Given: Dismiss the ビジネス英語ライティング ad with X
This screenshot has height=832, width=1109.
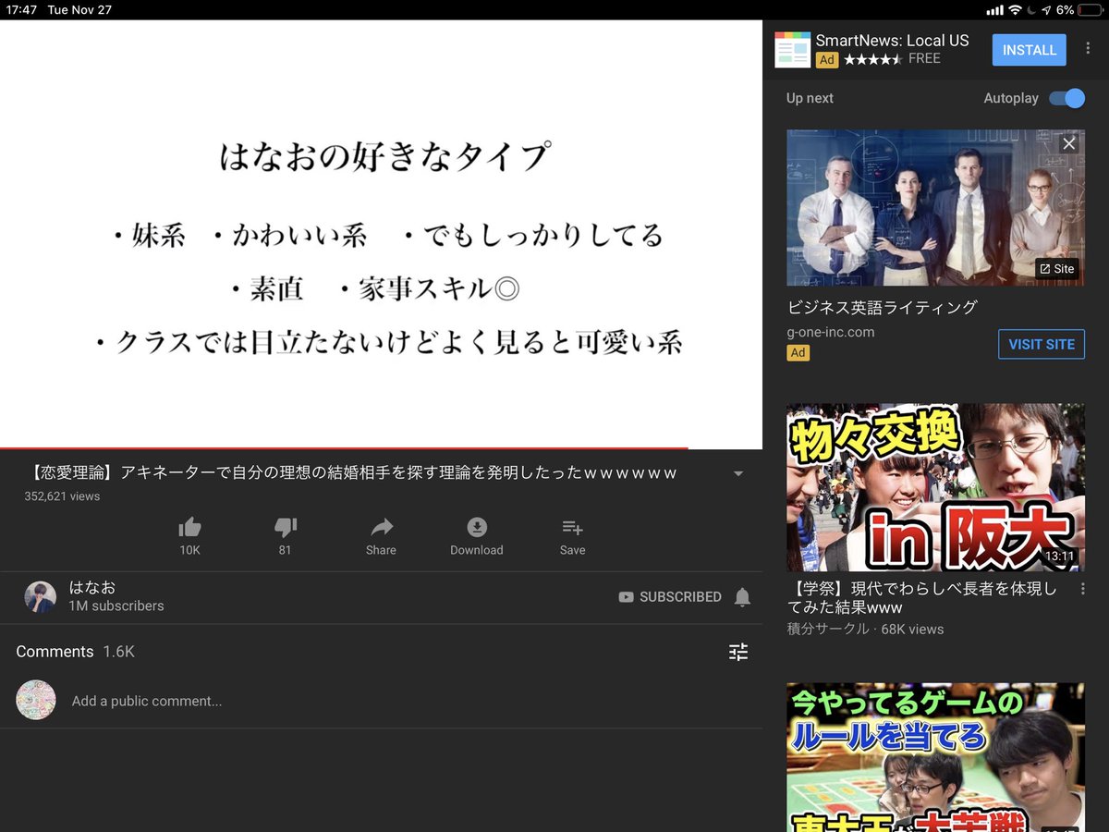Looking at the screenshot, I should (1068, 143).
